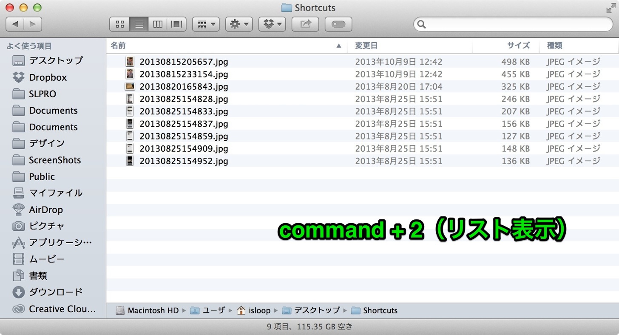Click the status bar text 9 項目、115.35 GB 空き
This screenshot has width=619, height=335.
coord(309,327)
